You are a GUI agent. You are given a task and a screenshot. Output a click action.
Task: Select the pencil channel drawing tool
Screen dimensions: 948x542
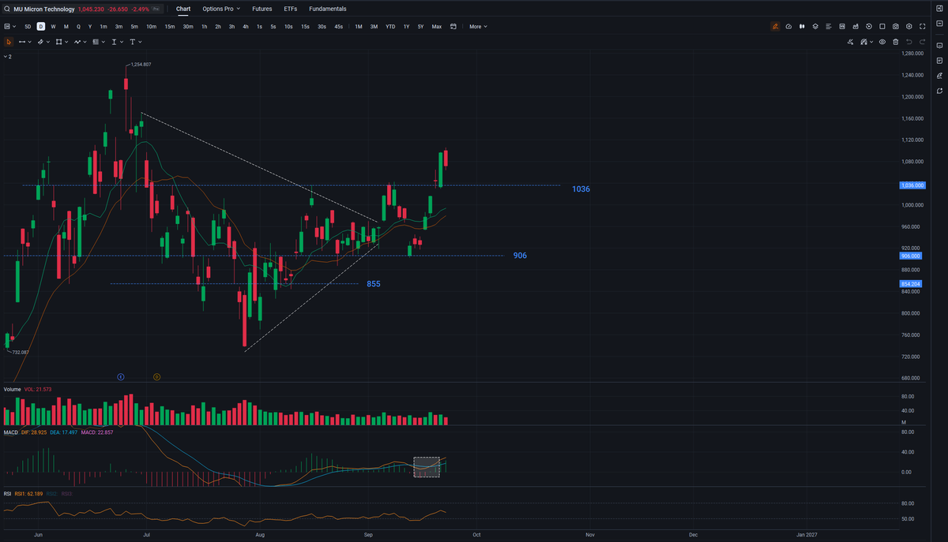pos(40,41)
